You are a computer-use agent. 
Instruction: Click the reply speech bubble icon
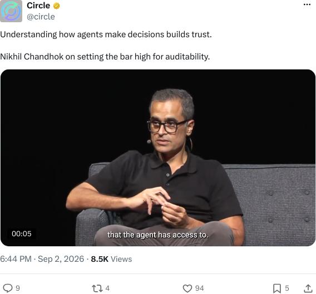click(x=8, y=288)
